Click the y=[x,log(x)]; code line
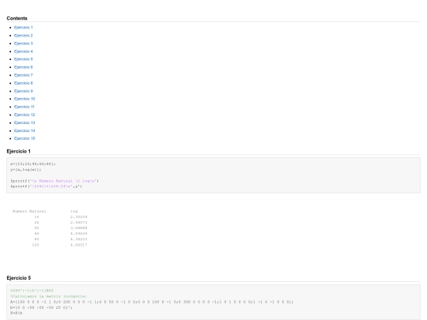The height and width of the screenshot is (320, 427). (26, 170)
